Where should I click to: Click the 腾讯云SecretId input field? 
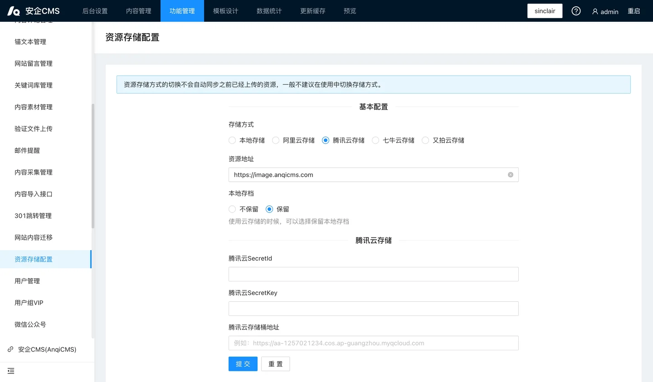tap(373, 274)
